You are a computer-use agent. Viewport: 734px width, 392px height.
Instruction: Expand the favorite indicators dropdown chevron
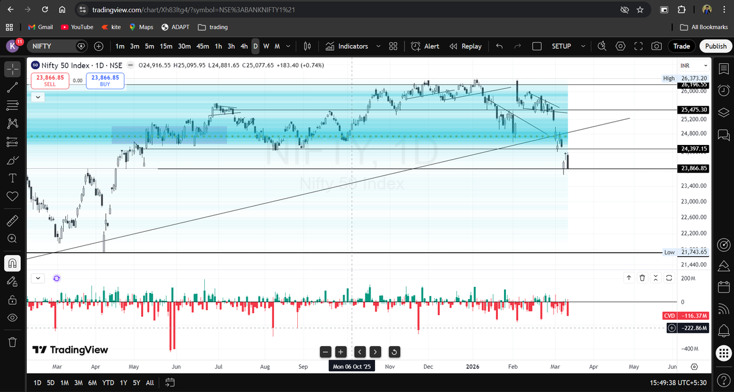point(379,46)
